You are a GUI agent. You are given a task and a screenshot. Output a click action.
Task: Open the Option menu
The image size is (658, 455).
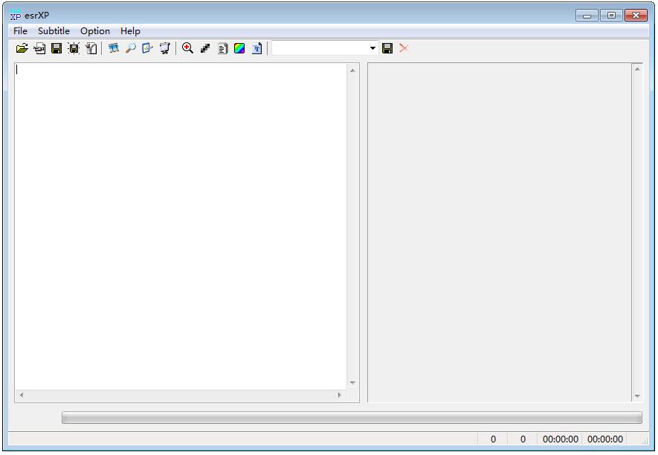(x=95, y=31)
